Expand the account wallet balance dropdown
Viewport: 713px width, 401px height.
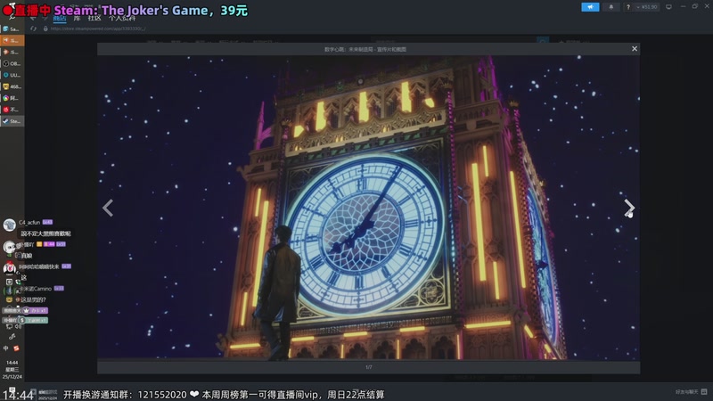(x=647, y=7)
